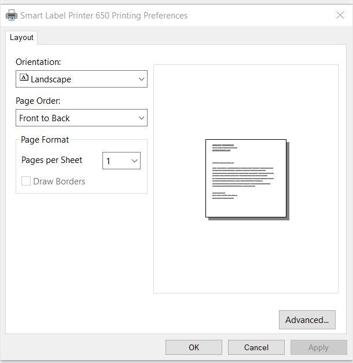Confirm settings with OK button
The image size is (353, 363).
[194, 347]
